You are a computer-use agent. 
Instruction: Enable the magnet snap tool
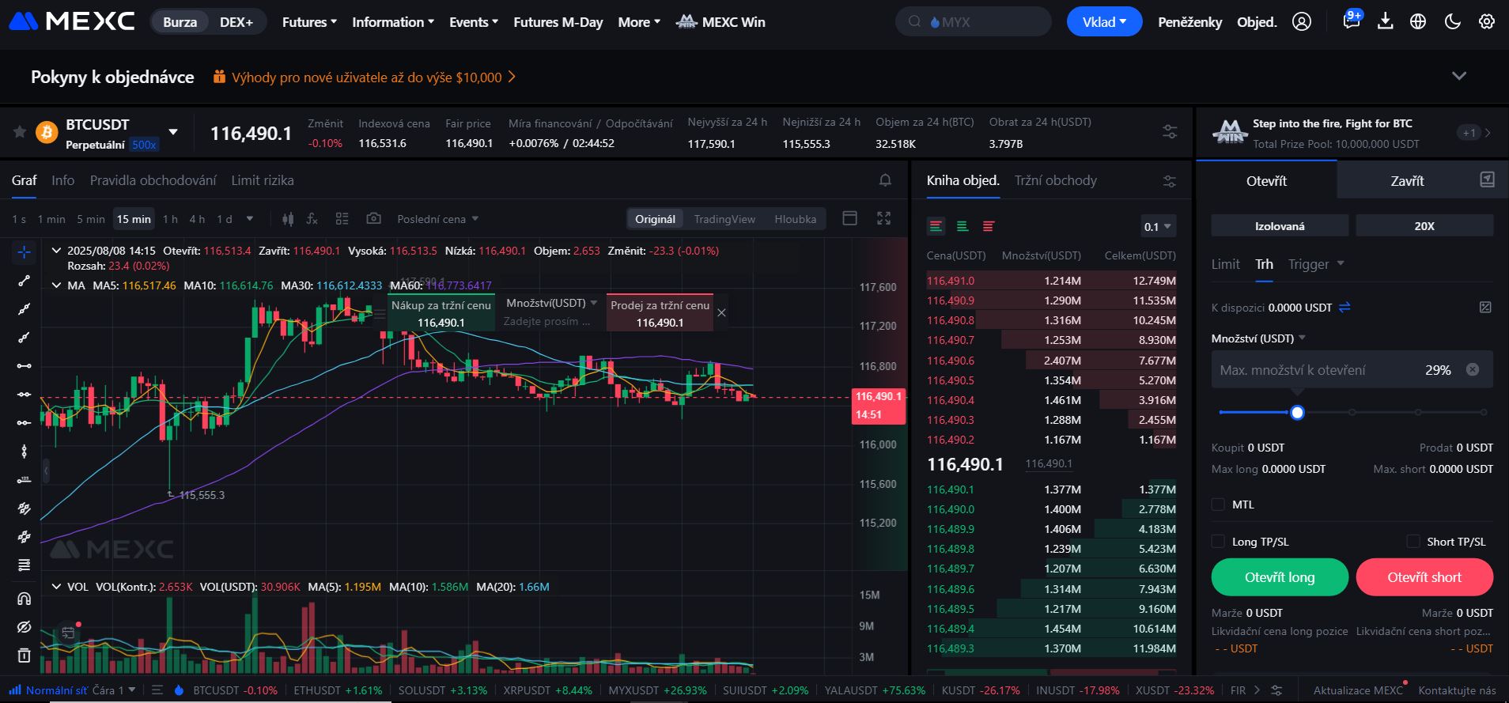[24, 599]
